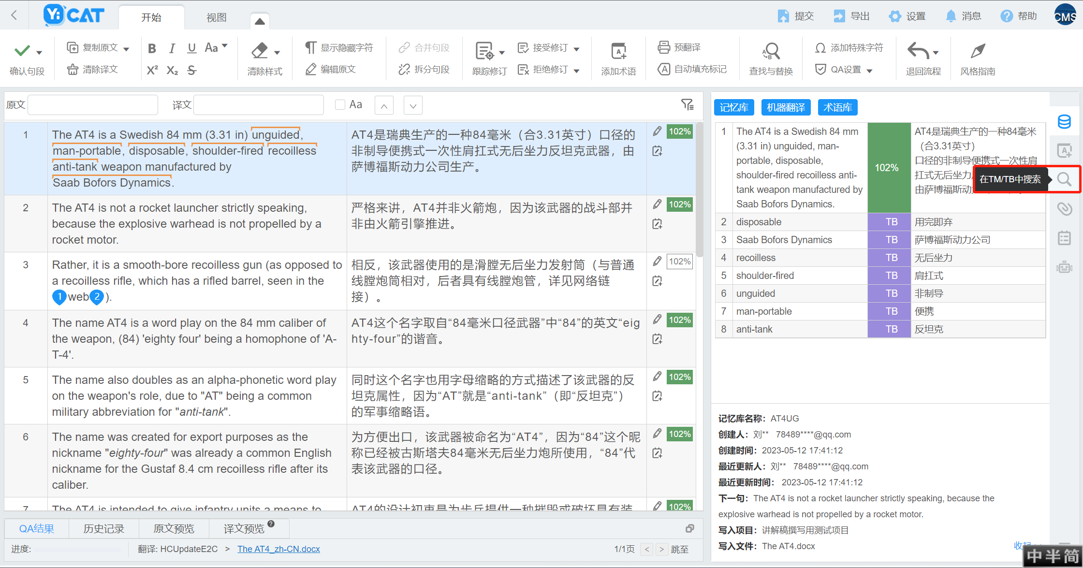The image size is (1083, 568).
Task: Expand the copy source dropdown arrow
Action: point(127,49)
